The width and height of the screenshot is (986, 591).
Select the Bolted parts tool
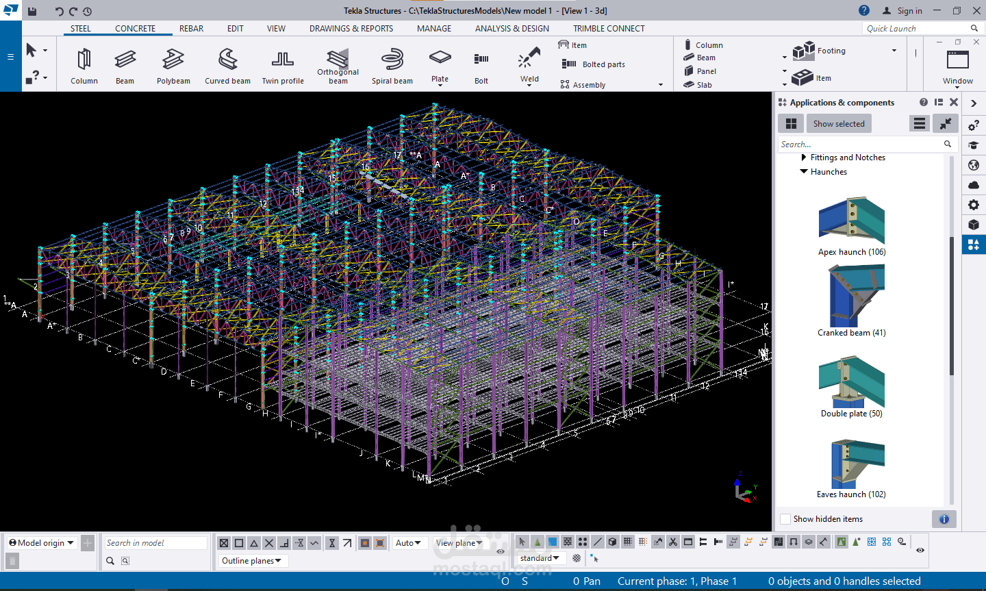pyautogui.click(x=594, y=64)
